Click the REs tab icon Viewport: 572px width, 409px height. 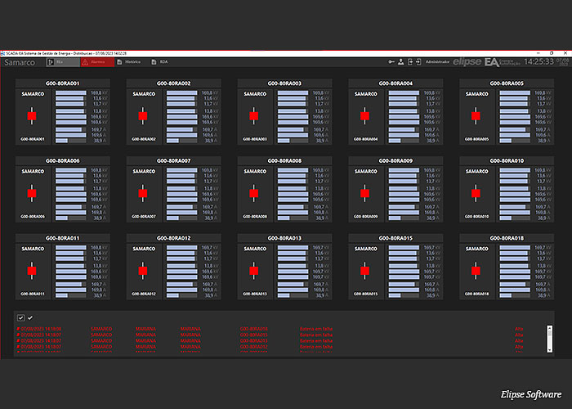click(x=51, y=62)
